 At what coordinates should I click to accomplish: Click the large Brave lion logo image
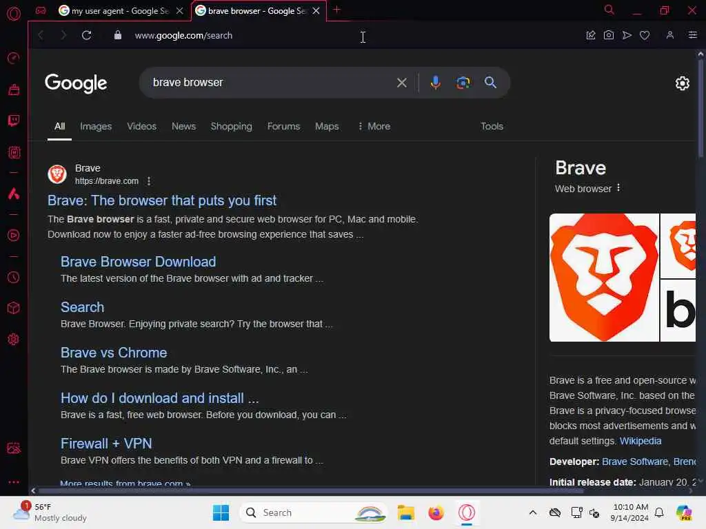tap(604, 278)
